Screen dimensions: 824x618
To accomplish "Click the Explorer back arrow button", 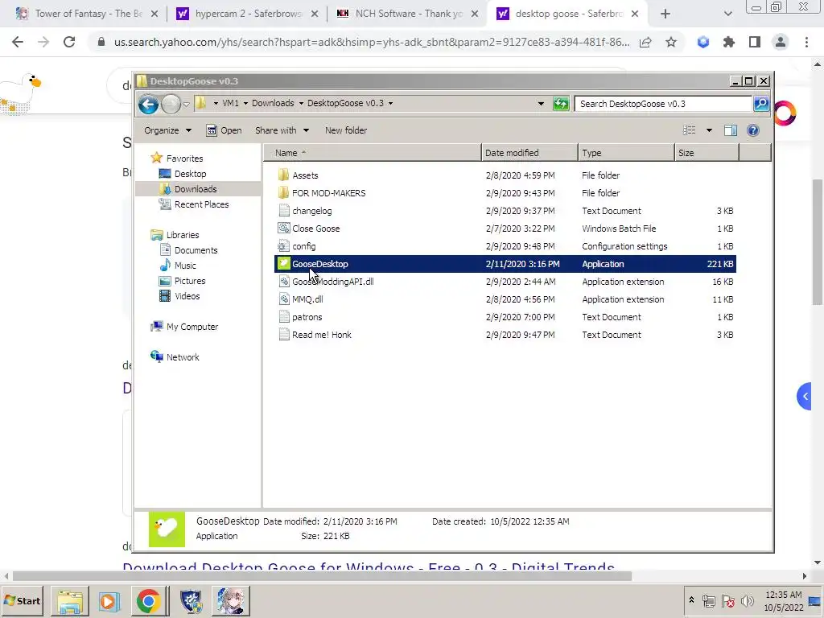I will coord(148,104).
